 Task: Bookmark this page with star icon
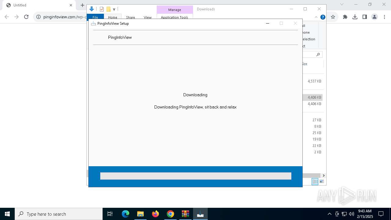333,17
